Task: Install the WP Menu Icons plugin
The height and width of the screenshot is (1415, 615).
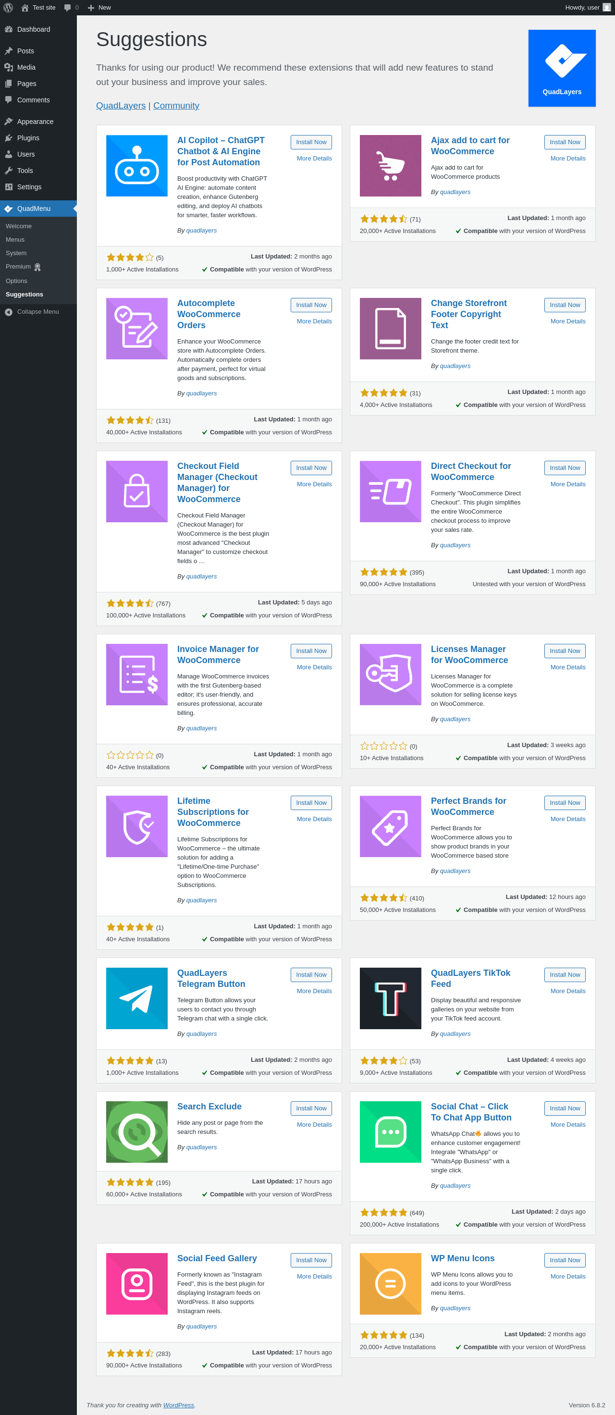Action: (x=565, y=1260)
